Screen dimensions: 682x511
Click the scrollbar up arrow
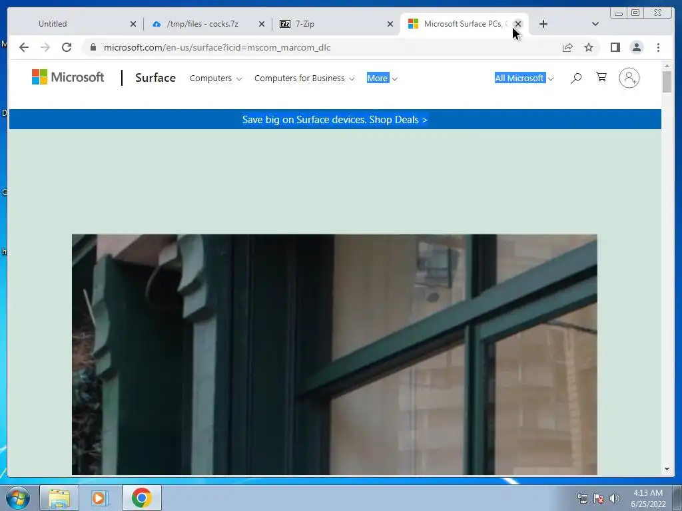(x=667, y=66)
